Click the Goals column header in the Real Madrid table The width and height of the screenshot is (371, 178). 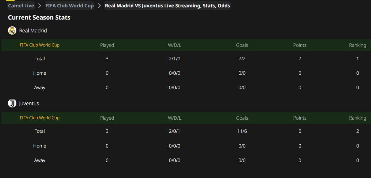(x=242, y=45)
